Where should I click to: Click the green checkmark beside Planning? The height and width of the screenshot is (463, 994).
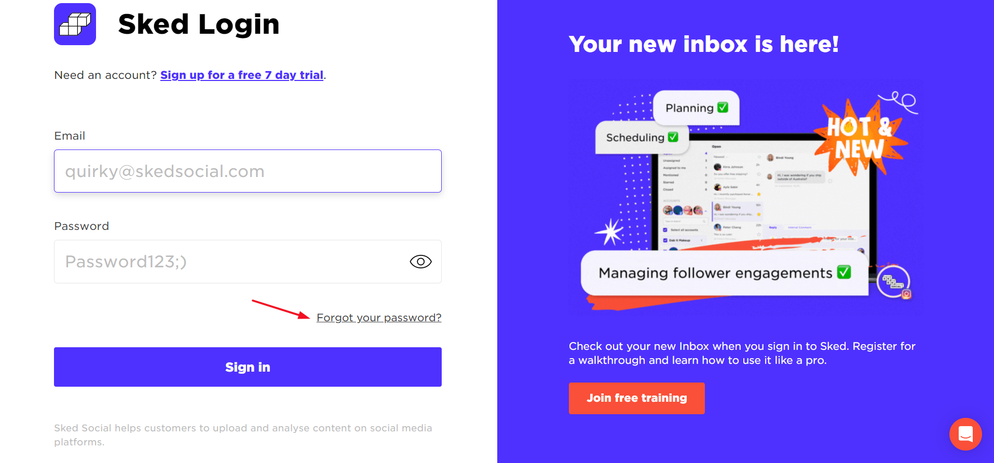point(723,107)
